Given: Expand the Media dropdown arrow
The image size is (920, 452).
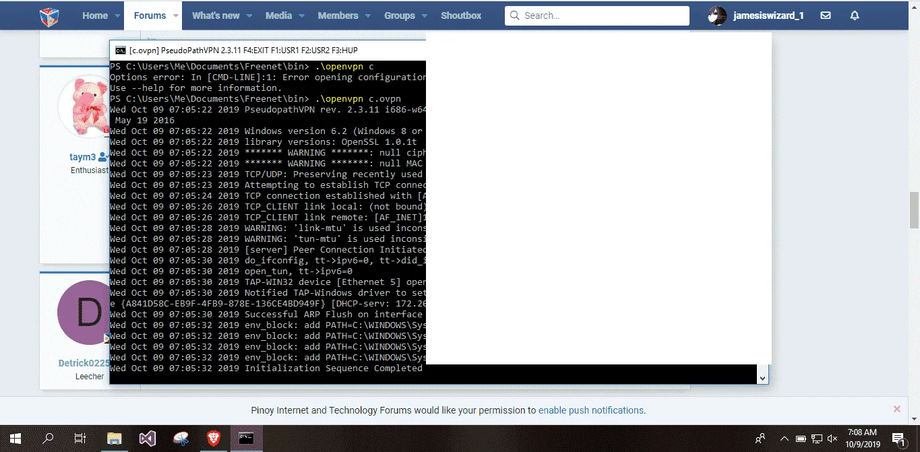Looking at the screenshot, I should click(x=301, y=15).
